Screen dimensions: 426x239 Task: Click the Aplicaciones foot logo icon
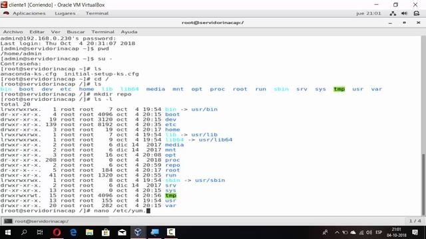click(6, 13)
